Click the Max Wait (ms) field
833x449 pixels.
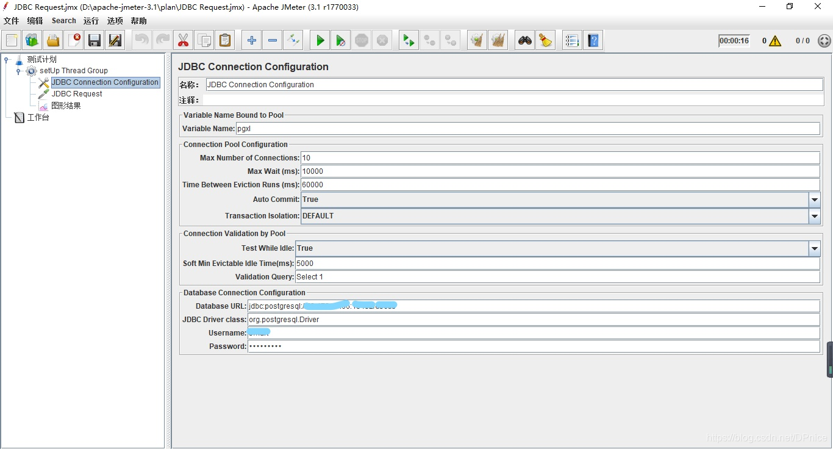[x=560, y=171]
